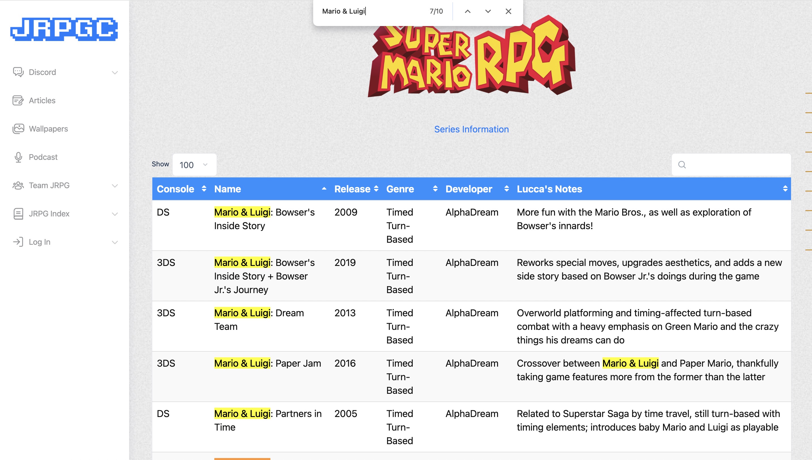Click release year 2009 cell
Screen dimensions: 812x460
pyautogui.click(x=346, y=212)
